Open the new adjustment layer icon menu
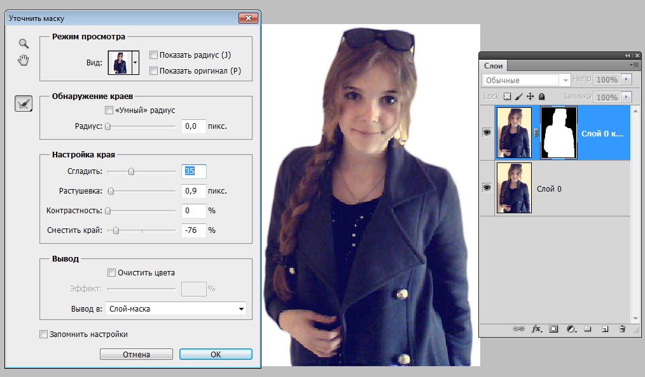The image size is (645, 377). [571, 329]
